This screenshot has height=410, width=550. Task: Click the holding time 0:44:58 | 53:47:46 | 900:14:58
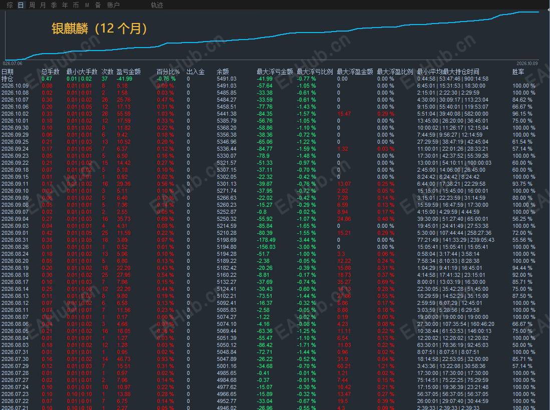tap(453, 79)
